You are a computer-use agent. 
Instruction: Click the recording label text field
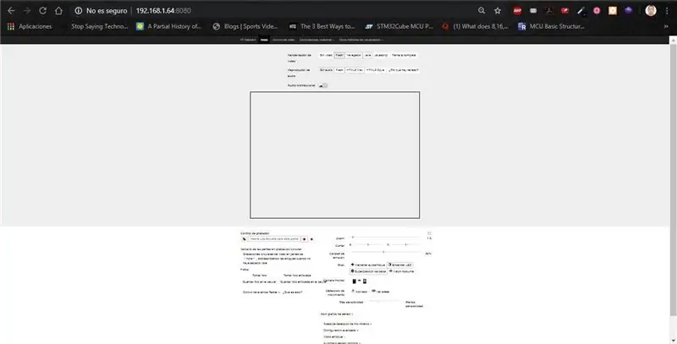(x=273, y=239)
